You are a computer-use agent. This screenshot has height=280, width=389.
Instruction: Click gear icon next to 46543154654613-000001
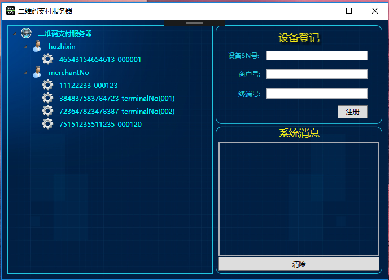(47, 59)
